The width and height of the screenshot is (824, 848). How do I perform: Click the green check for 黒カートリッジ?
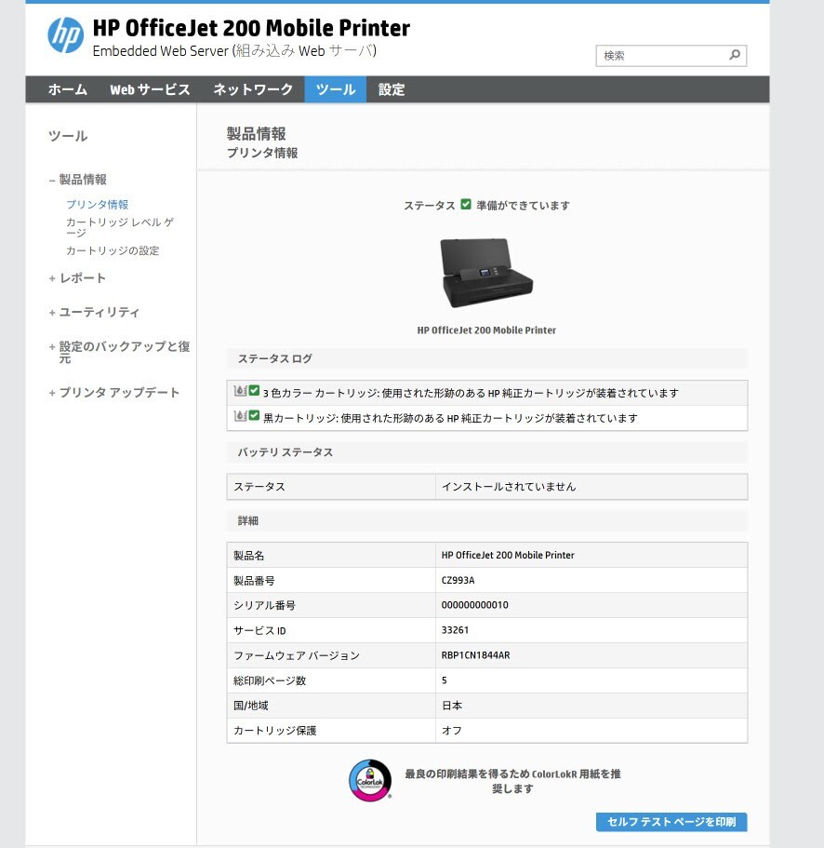click(x=254, y=415)
